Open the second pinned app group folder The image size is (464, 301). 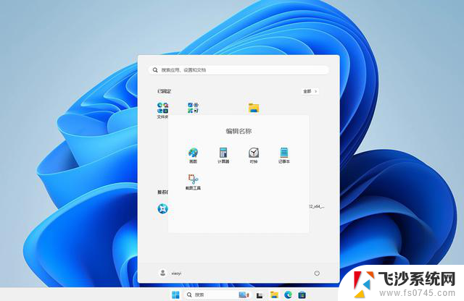[194, 108]
